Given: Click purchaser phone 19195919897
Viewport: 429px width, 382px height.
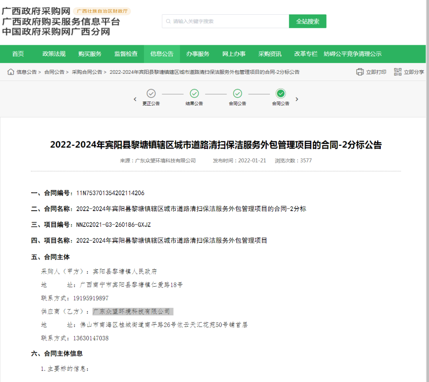Looking at the screenshot, I should 91,298.
